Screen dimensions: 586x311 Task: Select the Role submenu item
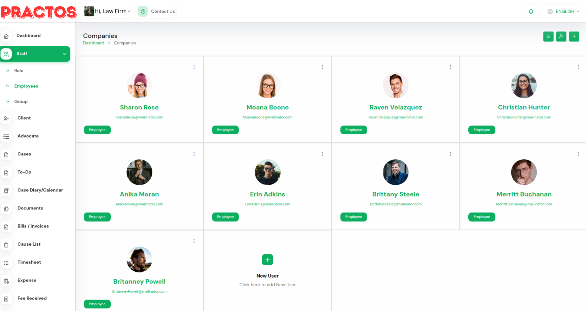click(x=19, y=70)
